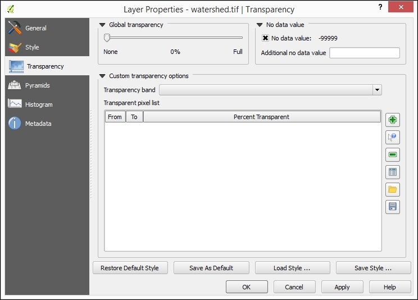Click the global transparency slider handle

(x=107, y=38)
